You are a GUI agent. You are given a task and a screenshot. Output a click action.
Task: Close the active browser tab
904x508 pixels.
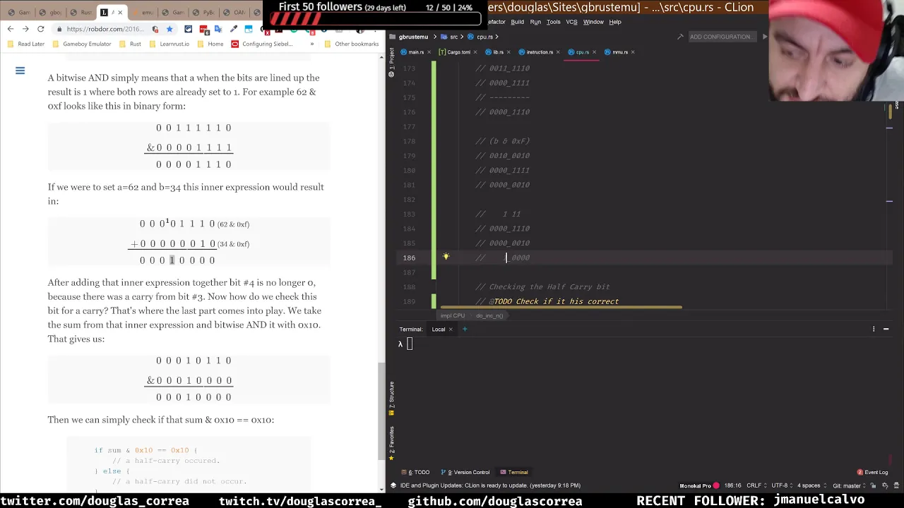coord(119,12)
